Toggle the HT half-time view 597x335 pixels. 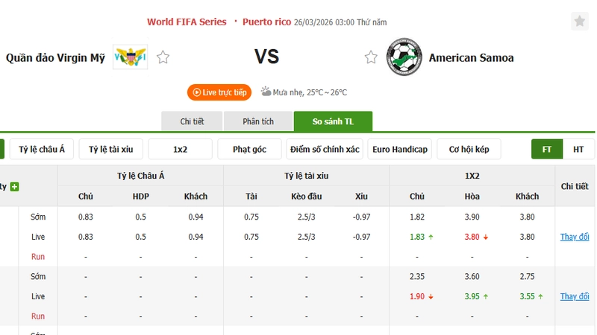coord(578,149)
